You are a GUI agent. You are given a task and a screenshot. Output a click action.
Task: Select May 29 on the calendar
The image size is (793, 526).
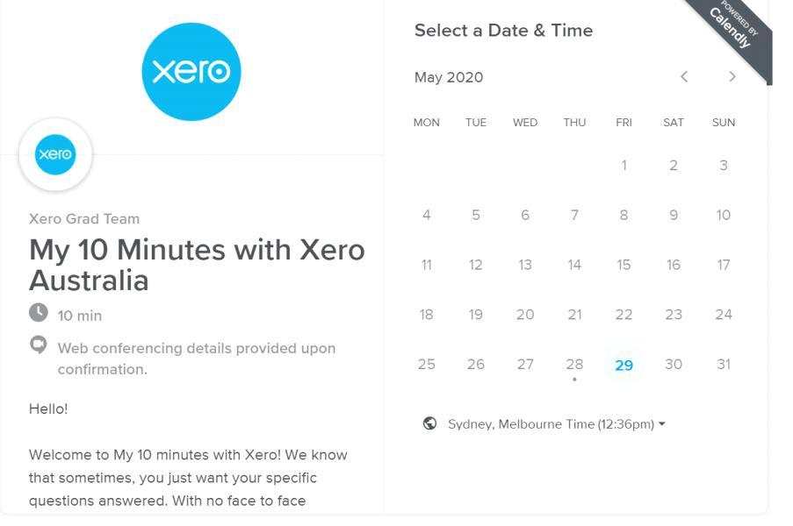[624, 365]
